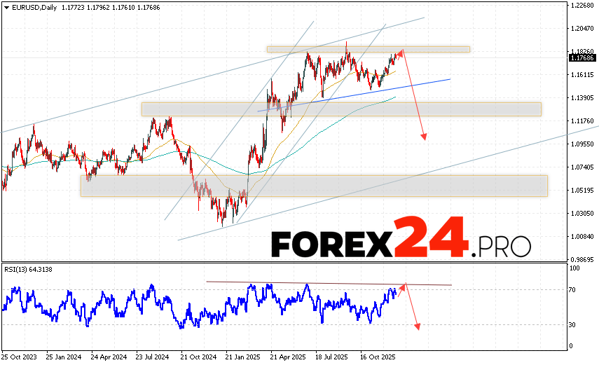Select the middle support zone rectangle near 1.13

pos(340,109)
